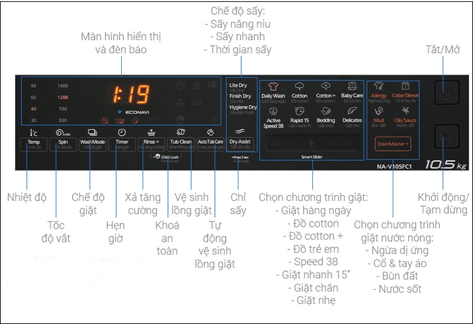This screenshot has width=473, height=324.
Task: Select the Allergy hot wash icon
Action: (x=378, y=86)
